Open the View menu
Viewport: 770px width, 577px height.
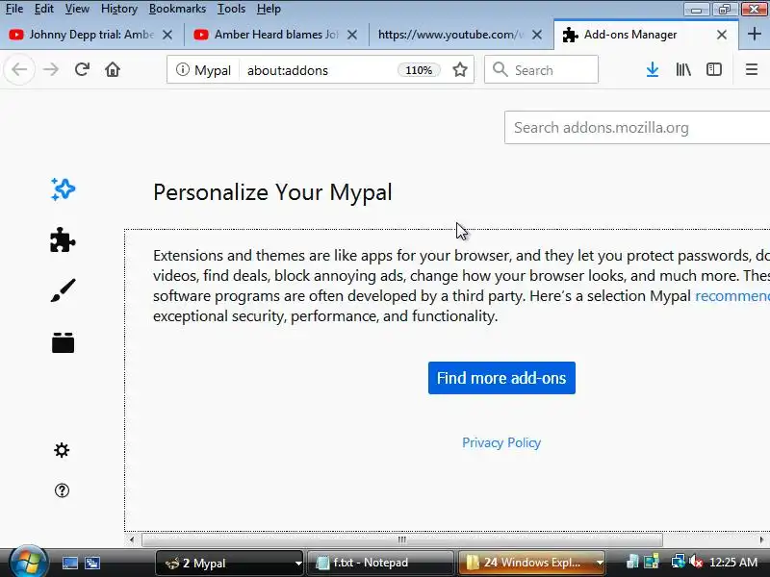77,9
